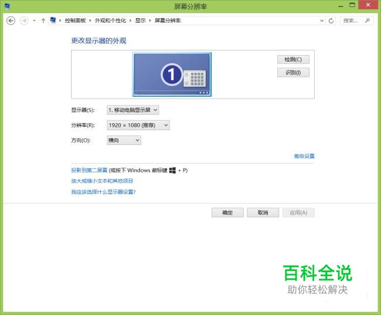
Task: Expand arrow after 外观和个性化 breadcrumb
Action: [x=131, y=21]
